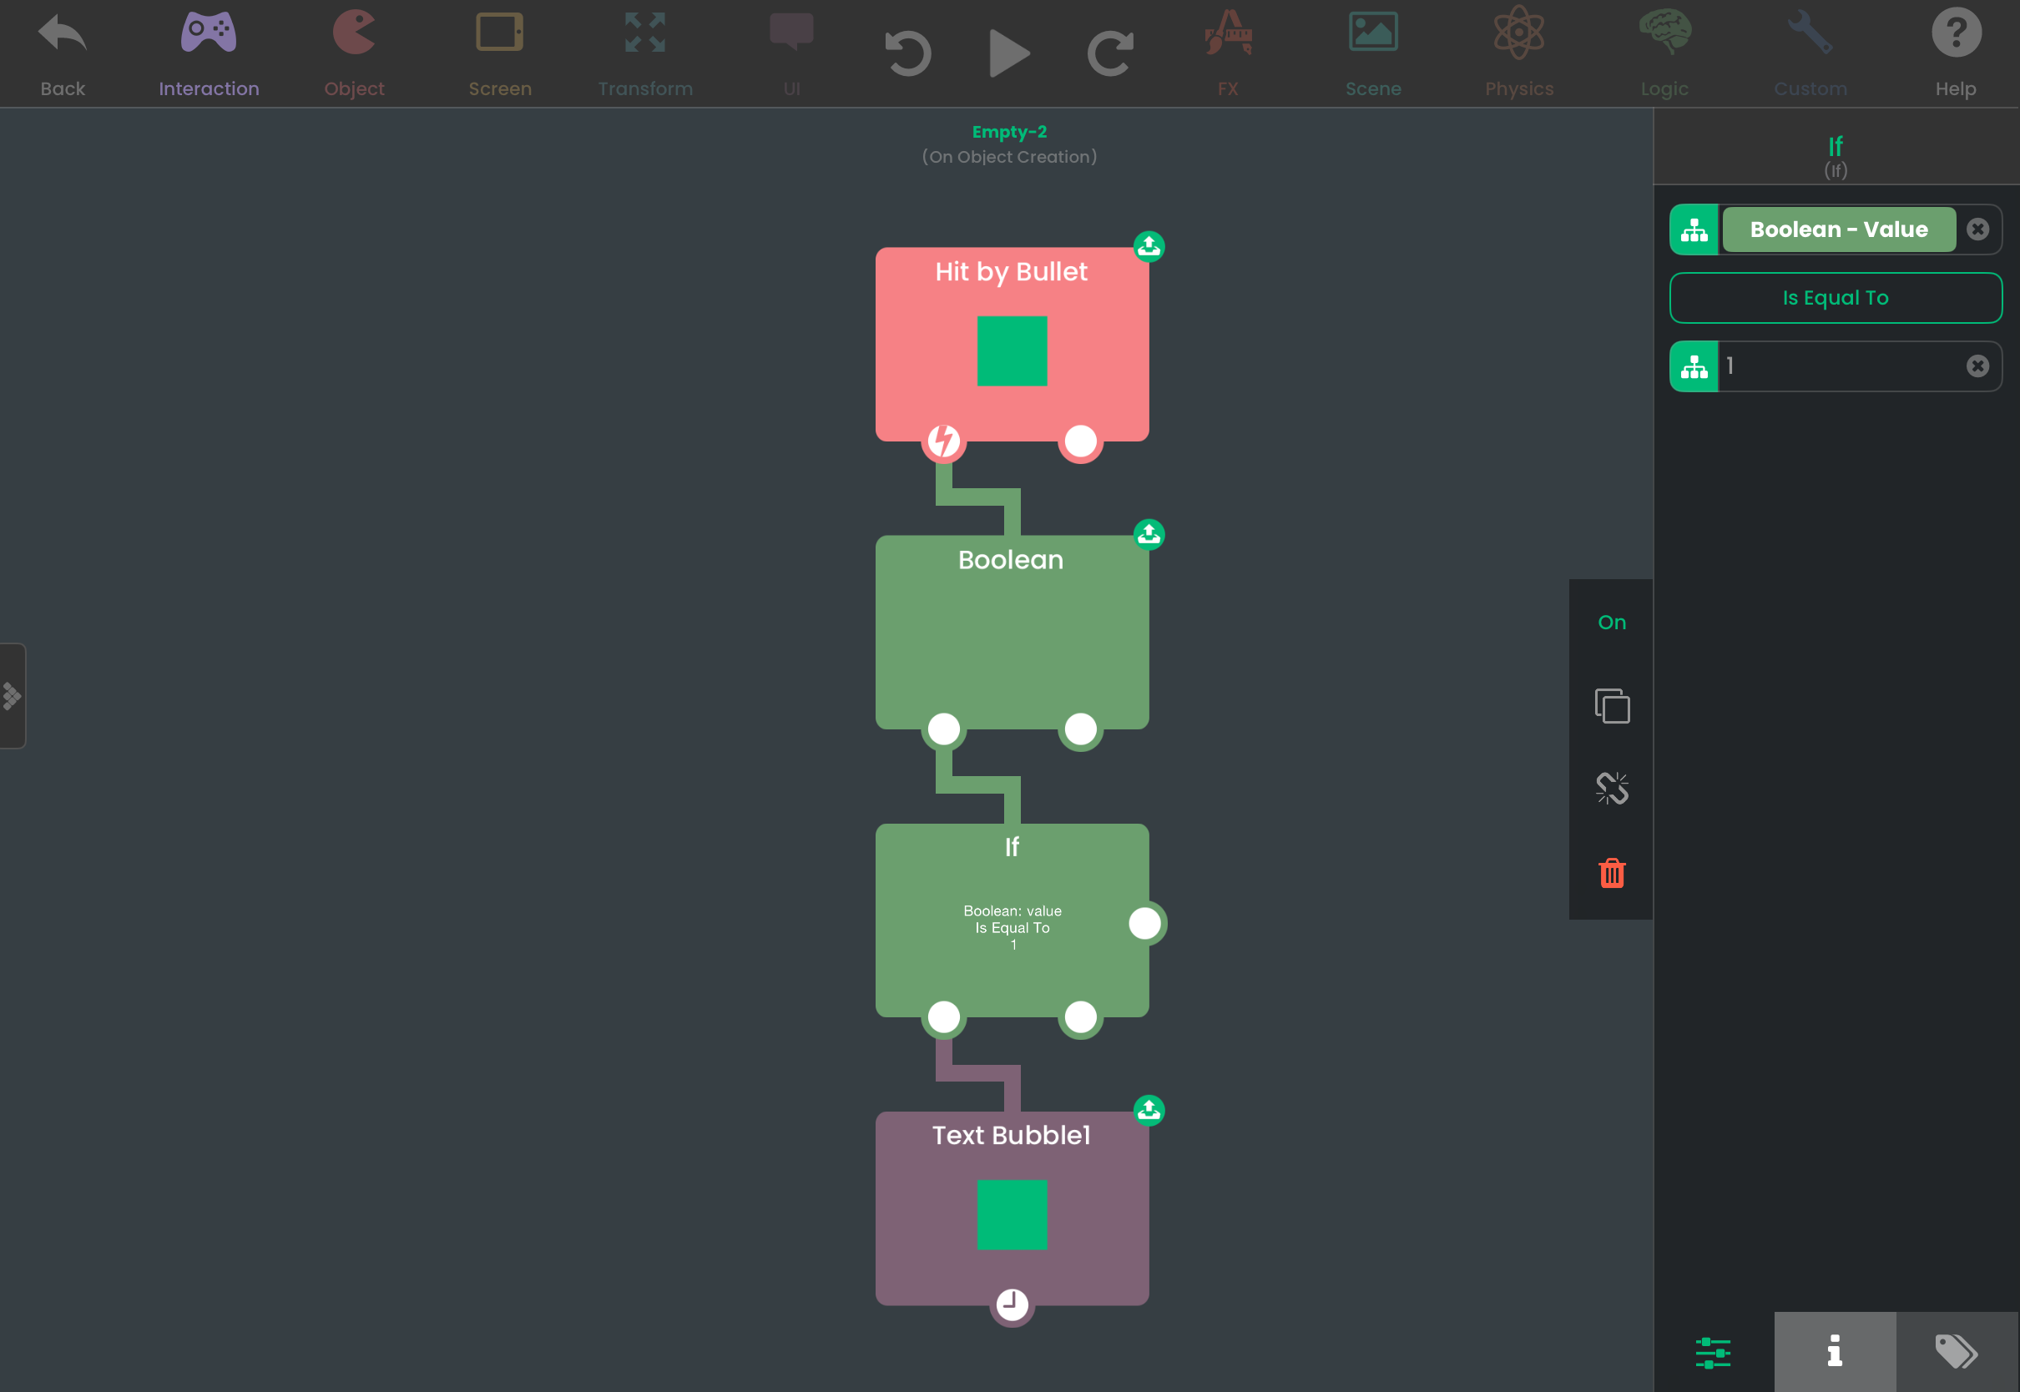Click the break links icon

pyautogui.click(x=1612, y=789)
